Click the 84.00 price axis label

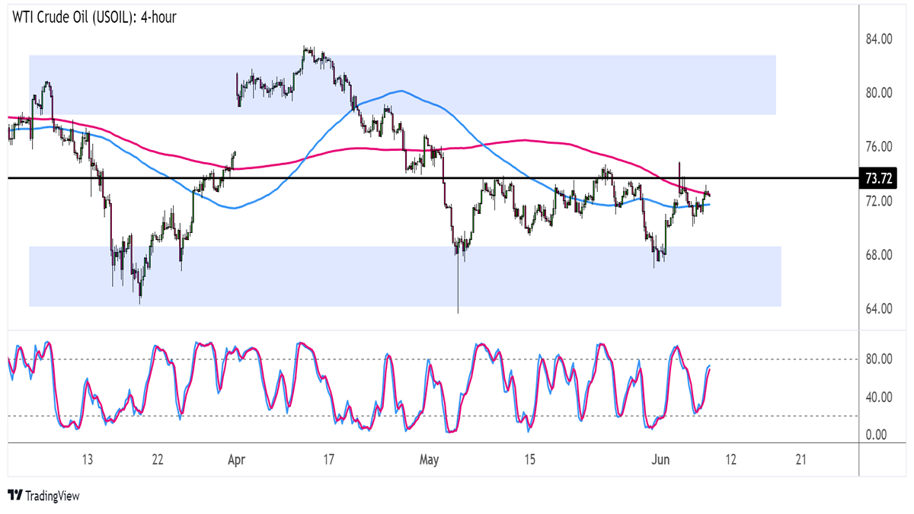[x=877, y=39]
